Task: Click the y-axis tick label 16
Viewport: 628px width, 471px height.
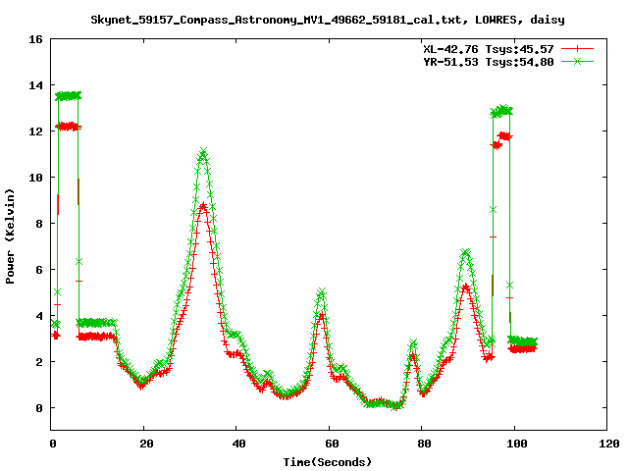Action: (x=35, y=39)
